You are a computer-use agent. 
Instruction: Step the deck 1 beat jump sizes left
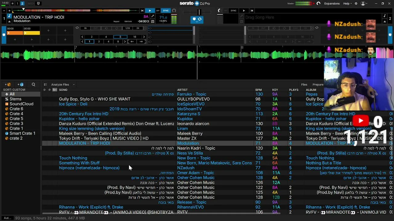[x=82, y=41]
